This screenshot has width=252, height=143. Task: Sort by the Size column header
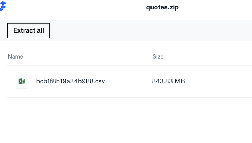coord(158,56)
